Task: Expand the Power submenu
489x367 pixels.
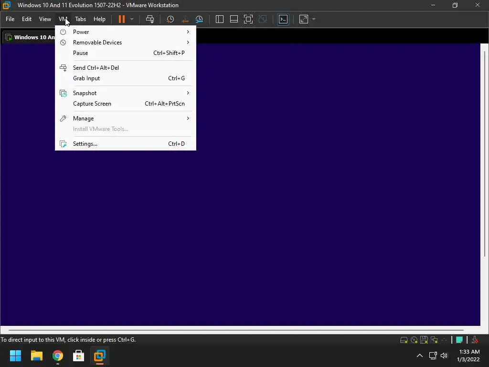Action: (126, 32)
